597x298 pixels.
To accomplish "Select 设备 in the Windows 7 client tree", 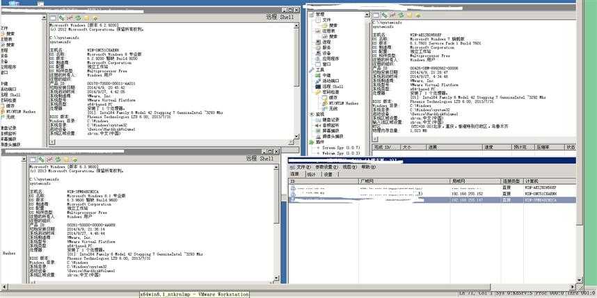I will [326, 53].
